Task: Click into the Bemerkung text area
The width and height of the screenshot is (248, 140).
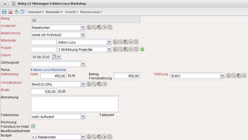Action: [74, 104]
